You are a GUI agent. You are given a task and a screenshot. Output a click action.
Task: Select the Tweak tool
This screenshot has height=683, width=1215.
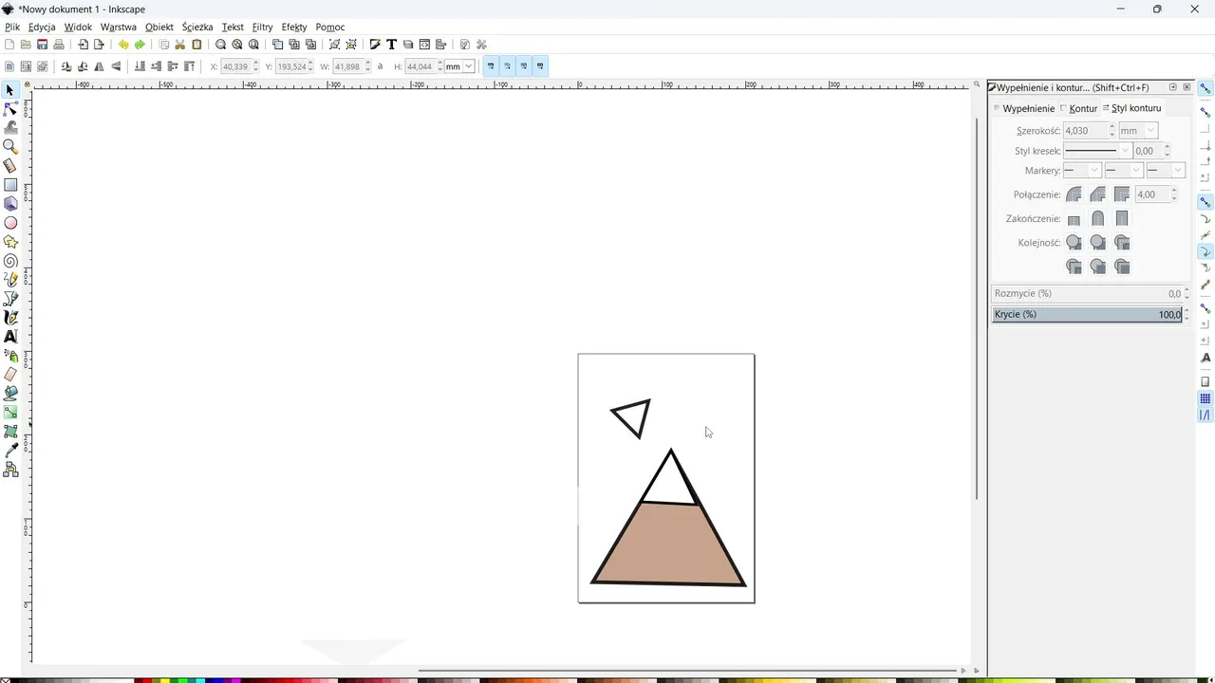click(10, 128)
